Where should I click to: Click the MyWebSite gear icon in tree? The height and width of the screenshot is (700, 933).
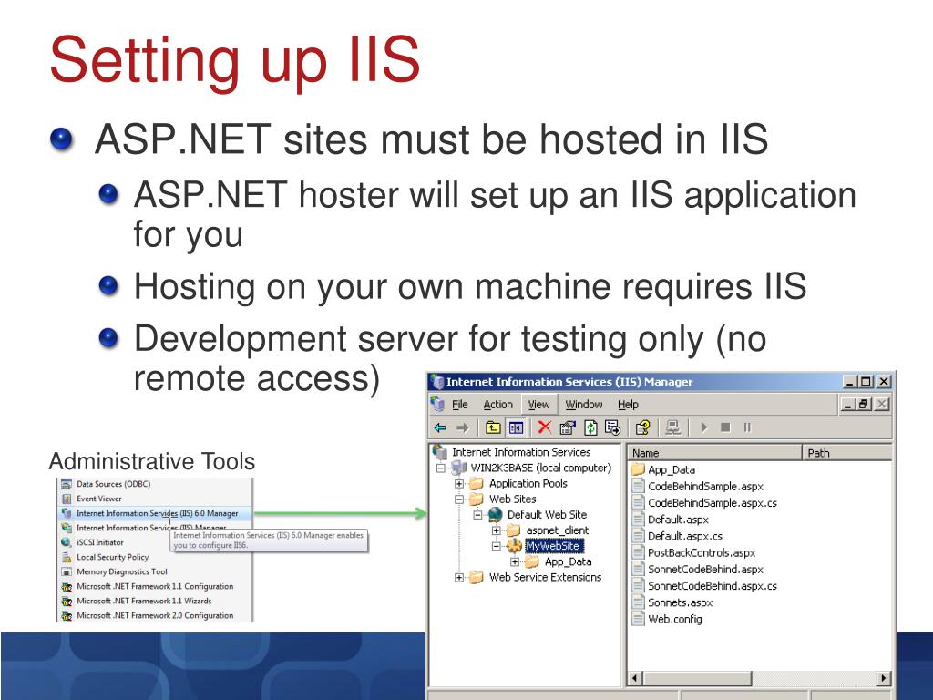[x=514, y=546]
